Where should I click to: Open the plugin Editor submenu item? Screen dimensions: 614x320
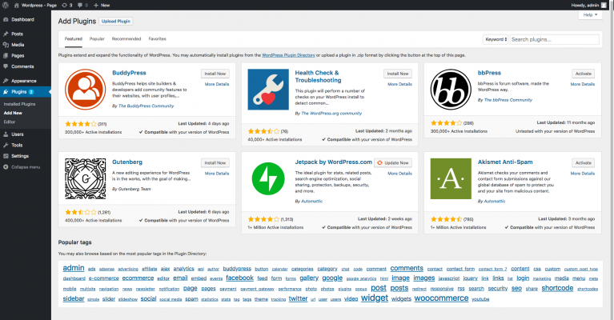point(10,122)
